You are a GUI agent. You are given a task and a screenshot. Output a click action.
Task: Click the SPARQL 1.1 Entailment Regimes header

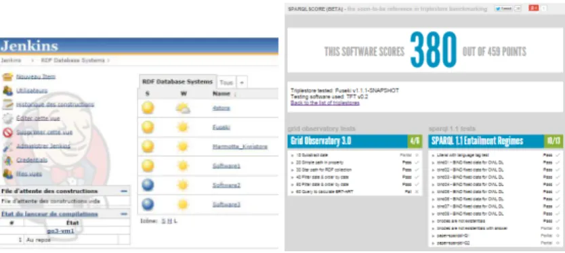click(x=477, y=141)
